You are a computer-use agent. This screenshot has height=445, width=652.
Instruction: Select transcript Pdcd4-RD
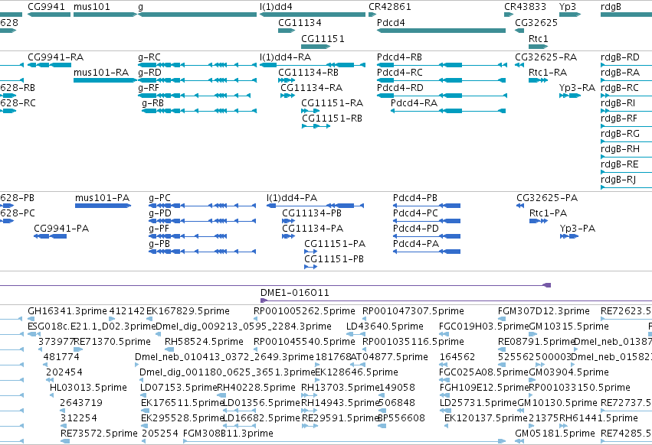[441, 96]
